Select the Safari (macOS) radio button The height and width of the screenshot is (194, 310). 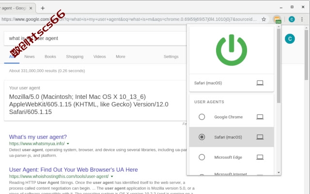[201, 137]
